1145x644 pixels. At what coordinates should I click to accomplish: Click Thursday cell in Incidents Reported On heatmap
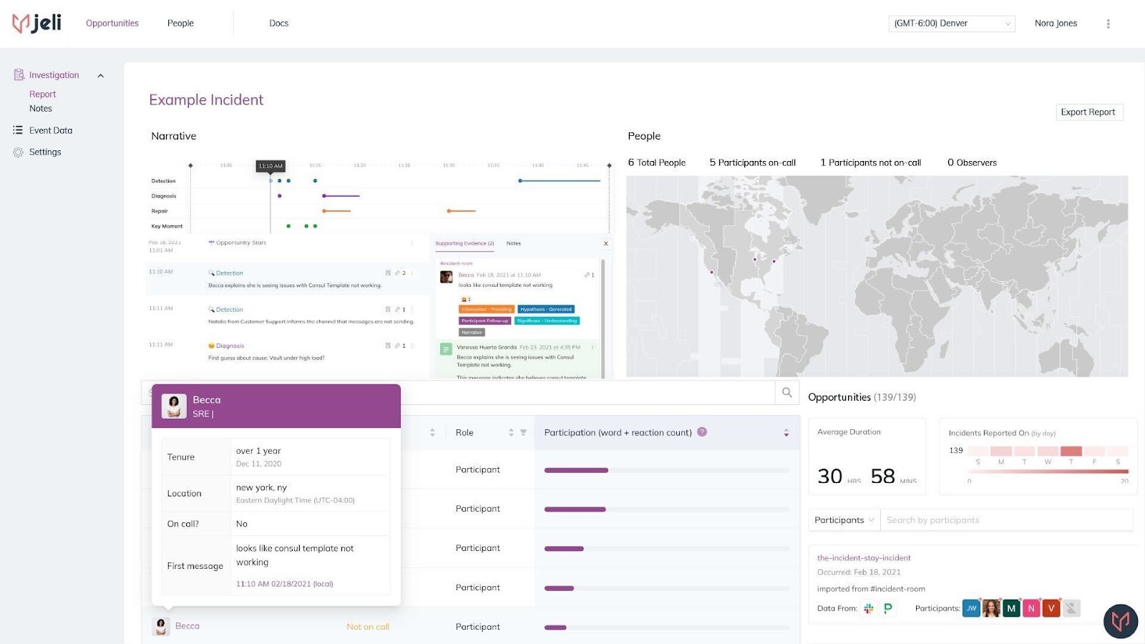pyautogui.click(x=1071, y=451)
